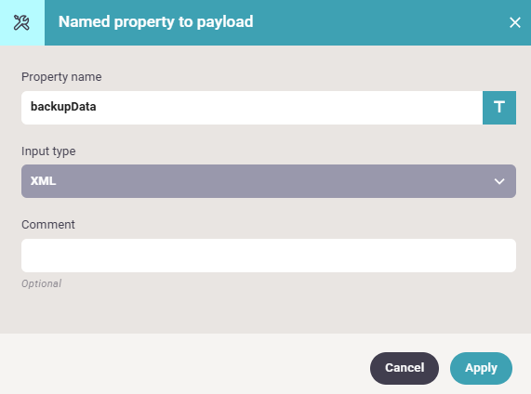
Task: Select the XML label inside the combo box
Action: pyautogui.click(x=43, y=181)
